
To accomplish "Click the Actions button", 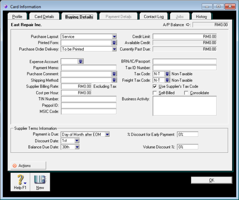I will point(28,166).
